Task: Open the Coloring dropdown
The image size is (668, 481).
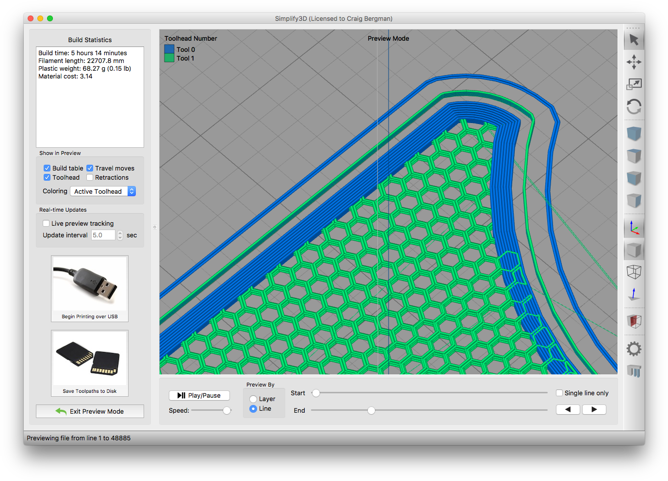Action: click(x=102, y=191)
